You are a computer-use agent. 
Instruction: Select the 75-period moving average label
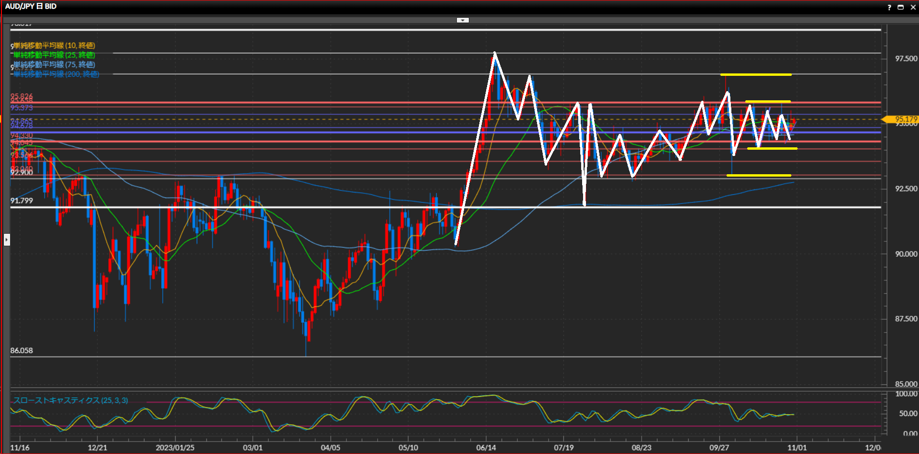[54, 64]
